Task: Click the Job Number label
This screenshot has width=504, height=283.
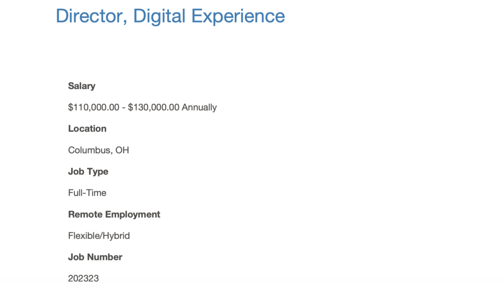Action: pos(95,257)
